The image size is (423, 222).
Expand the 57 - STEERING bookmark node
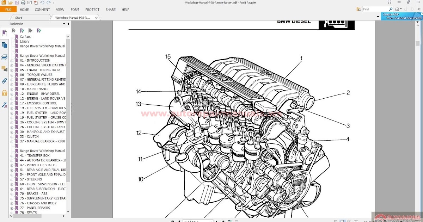click(x=12, y=179)
